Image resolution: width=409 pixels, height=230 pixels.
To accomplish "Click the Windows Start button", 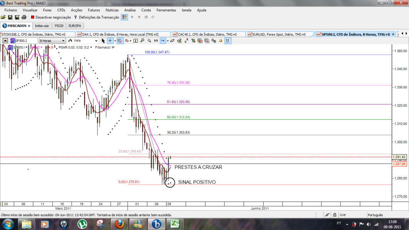I will pos(8,224).
